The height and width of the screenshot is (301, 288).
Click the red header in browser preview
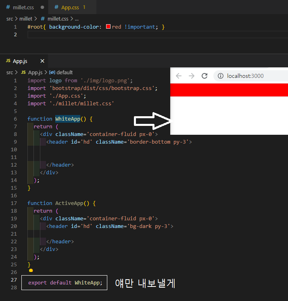click(229, 90)
